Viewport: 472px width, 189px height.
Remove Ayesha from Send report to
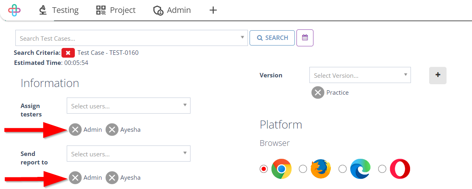pos(112,178)
